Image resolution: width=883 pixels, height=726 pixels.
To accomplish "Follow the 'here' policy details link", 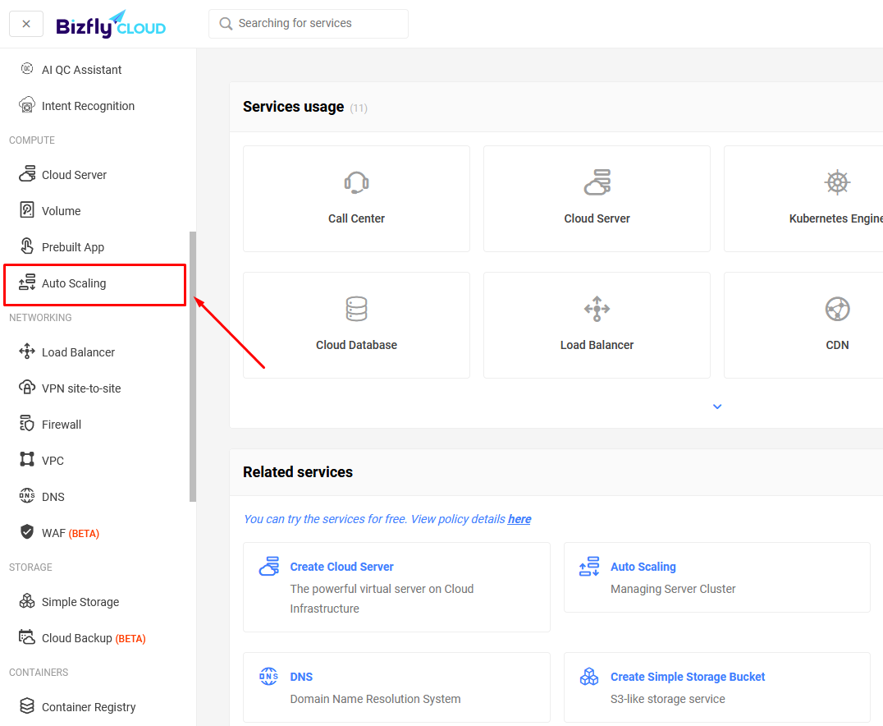I will [519, 519].
